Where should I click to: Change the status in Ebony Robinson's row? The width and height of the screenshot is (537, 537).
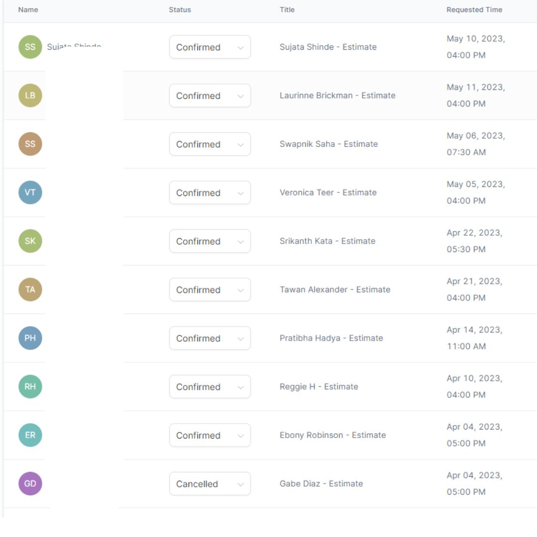(x=210, y=435)
